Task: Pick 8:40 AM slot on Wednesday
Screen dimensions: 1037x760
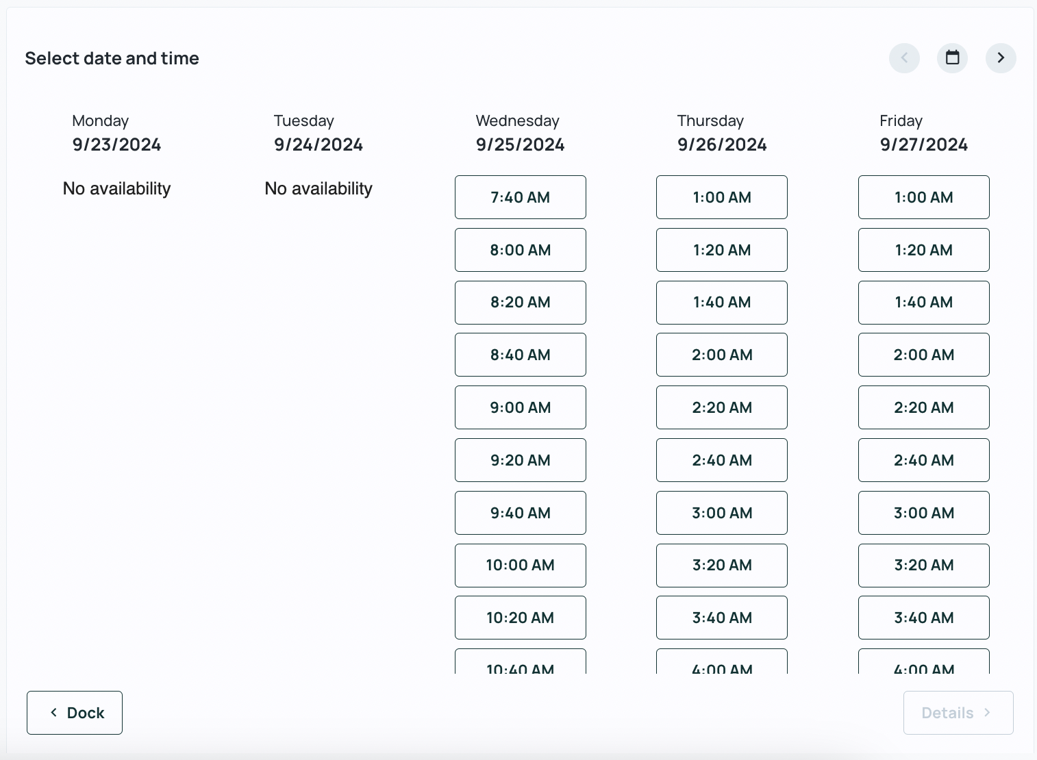Action: point(521,355)
